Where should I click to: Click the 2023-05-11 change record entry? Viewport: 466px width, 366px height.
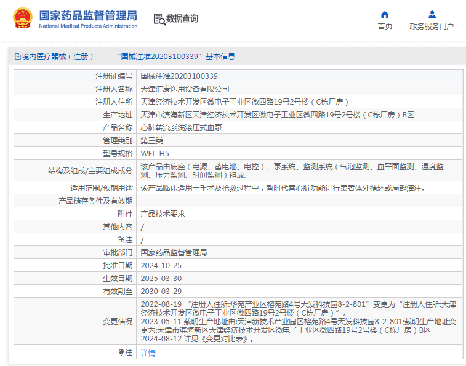click(x=299, y=326)
